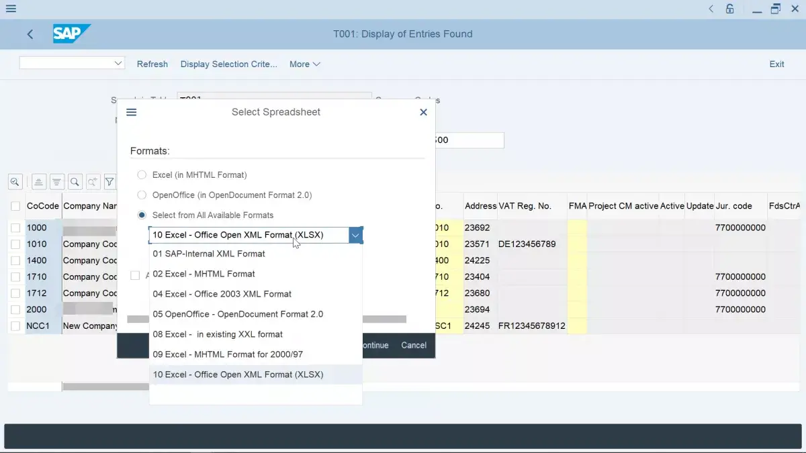
Task: Click the SAP logo
Action: coord(71,34)
